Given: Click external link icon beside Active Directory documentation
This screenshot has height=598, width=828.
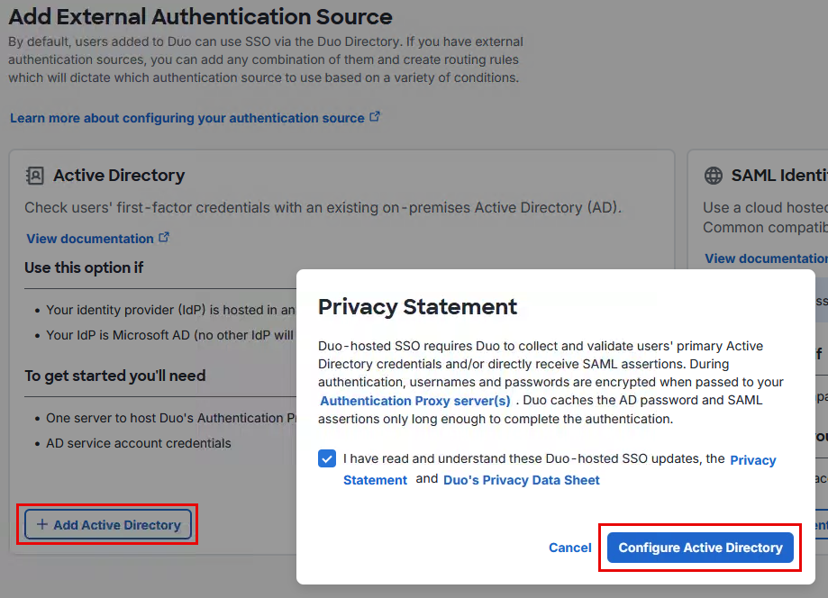Looking at the screenshot, I should point(164,238).
